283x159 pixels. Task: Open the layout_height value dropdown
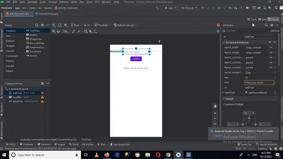(271, 53)
